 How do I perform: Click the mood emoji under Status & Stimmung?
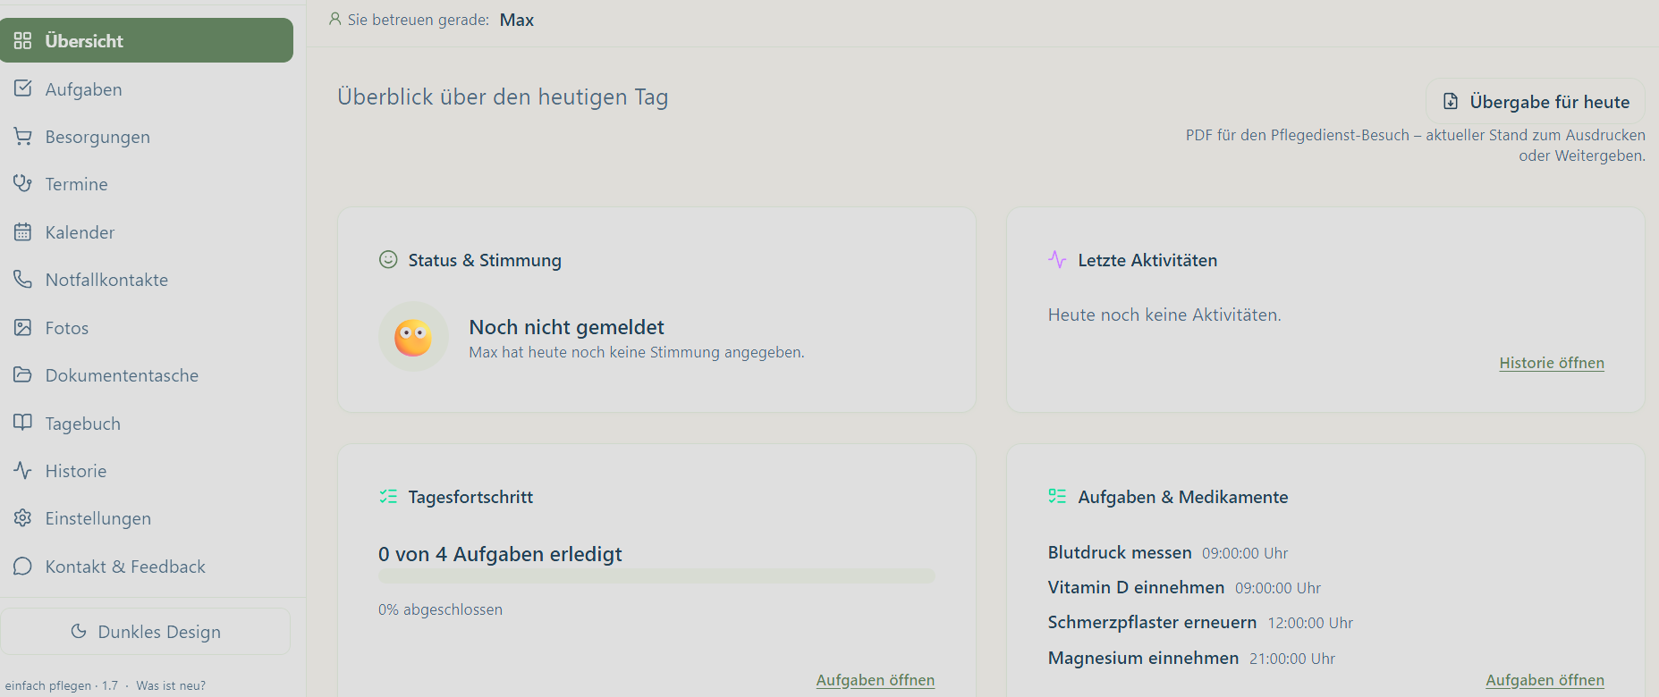(x=413, y=337)
